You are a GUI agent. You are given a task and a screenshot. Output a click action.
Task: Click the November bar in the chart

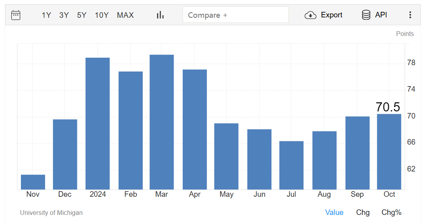coord(33,182)
